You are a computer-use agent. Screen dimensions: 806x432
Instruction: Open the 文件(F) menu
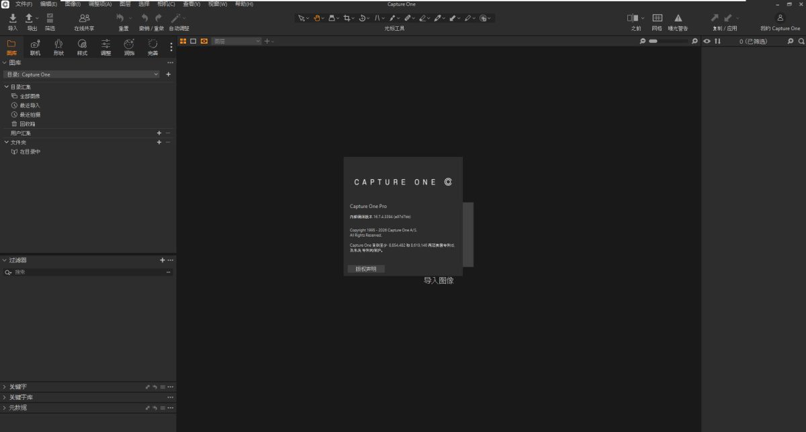click(24, 4)
